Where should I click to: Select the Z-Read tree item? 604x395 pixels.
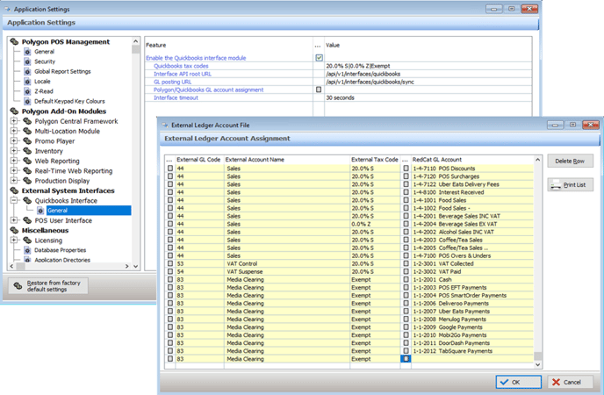click(44, 91)
